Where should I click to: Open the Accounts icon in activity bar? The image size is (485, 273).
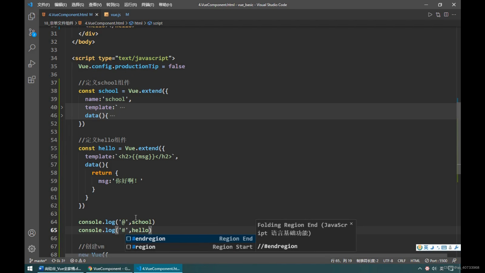pos(32,233)
